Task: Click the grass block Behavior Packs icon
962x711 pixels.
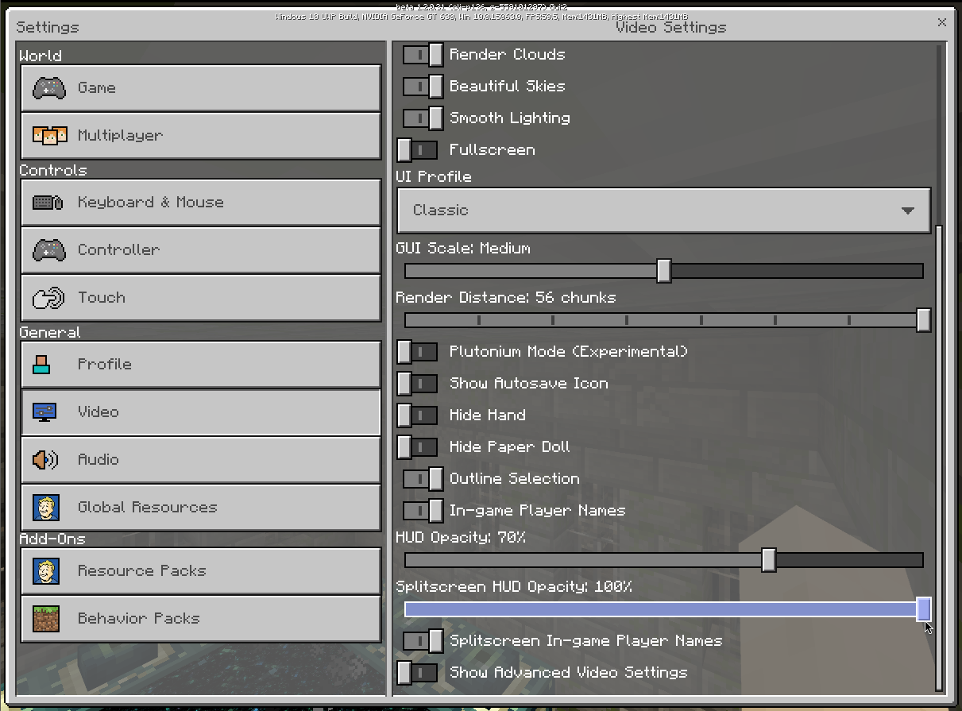Action: 46,618
